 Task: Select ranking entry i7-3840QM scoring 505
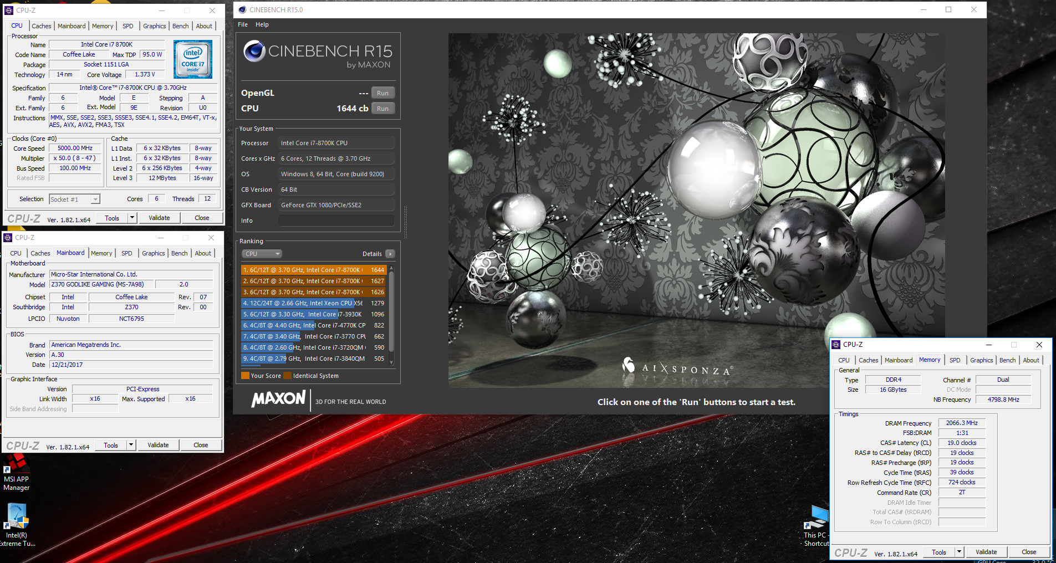(x=314, y=359)
